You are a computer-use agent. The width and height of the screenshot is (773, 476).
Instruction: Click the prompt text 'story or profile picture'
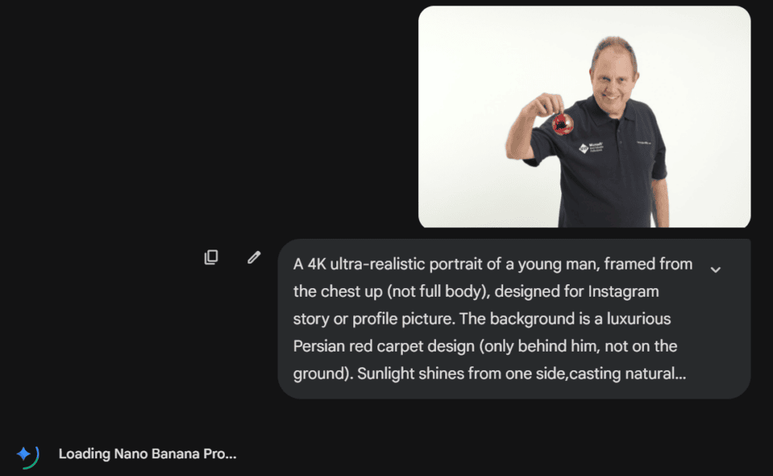pyautogui.click(x=373, y=319)
